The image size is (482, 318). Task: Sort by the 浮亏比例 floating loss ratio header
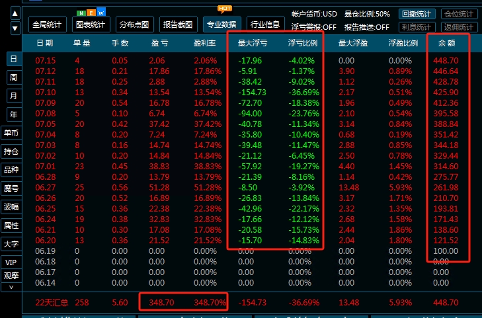[x=302, y=43]
